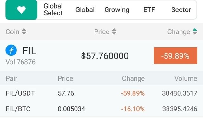Click the Change column header label
This screenshot has width=203, height=119.
click(179, 32)
